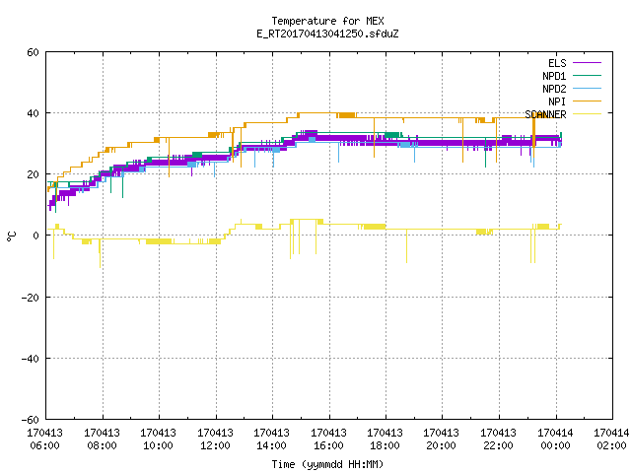The image size is (631, 473).
Task: Click the °C y-axis unit label
Action: [x=11, y=236]
